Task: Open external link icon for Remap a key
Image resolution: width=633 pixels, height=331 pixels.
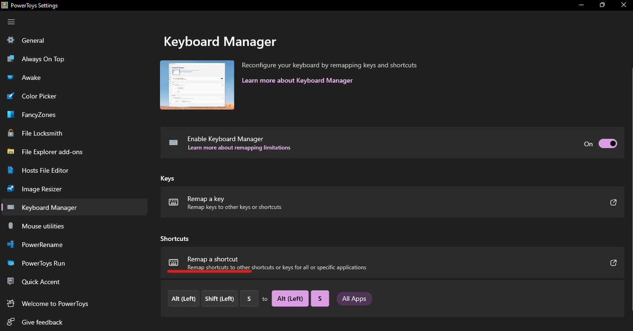Action: tap(613, 202)
